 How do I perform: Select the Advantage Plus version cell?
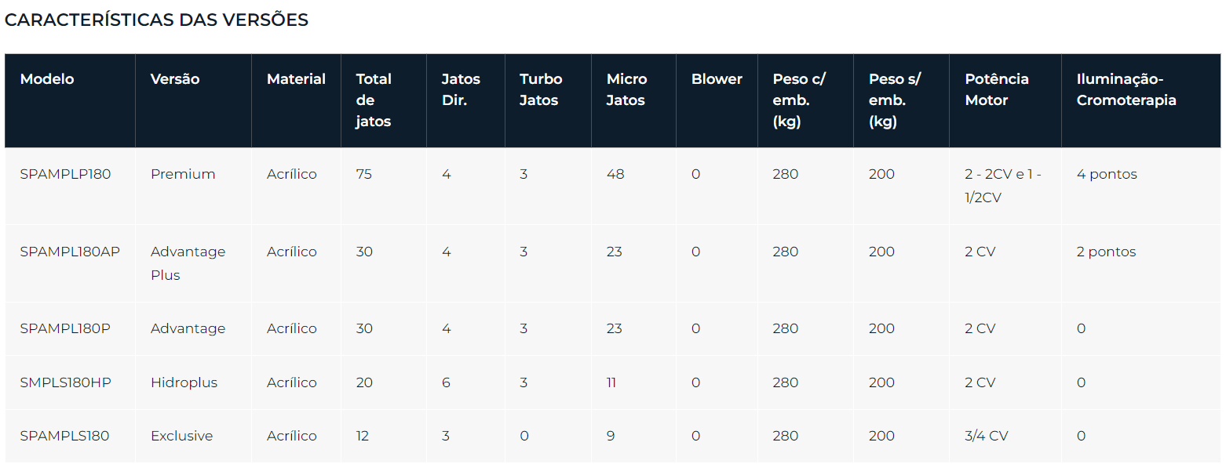[x=193, y=263]
